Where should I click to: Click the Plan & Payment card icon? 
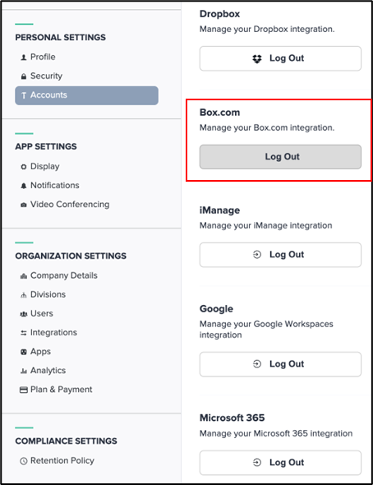click(24, 390)
